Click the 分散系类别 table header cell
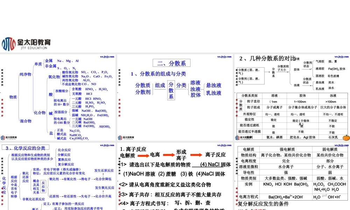Screen dimensions: 350x210 click(249, 96)
